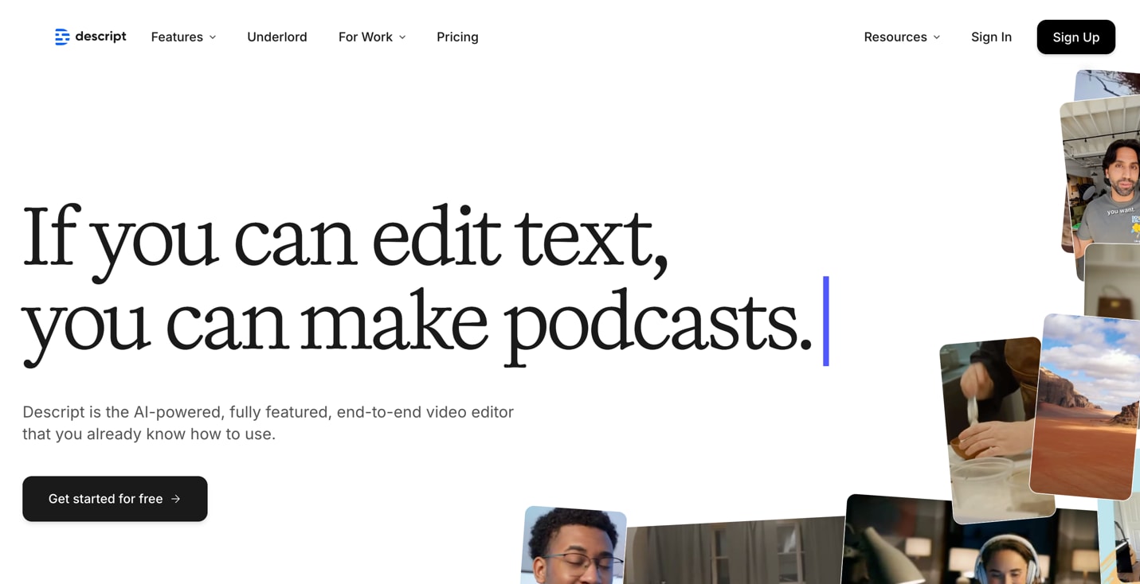Select the smiling man with glasses thumbnail
1140x584 pixels.
tap(574, 546)
